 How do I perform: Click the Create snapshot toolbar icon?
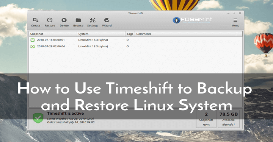[x=36, y=22]
